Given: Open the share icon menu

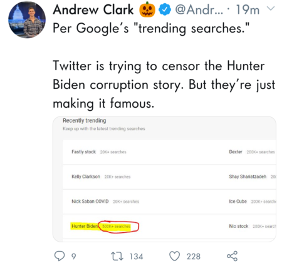Looking at the screenshot, I should (232, 256).
